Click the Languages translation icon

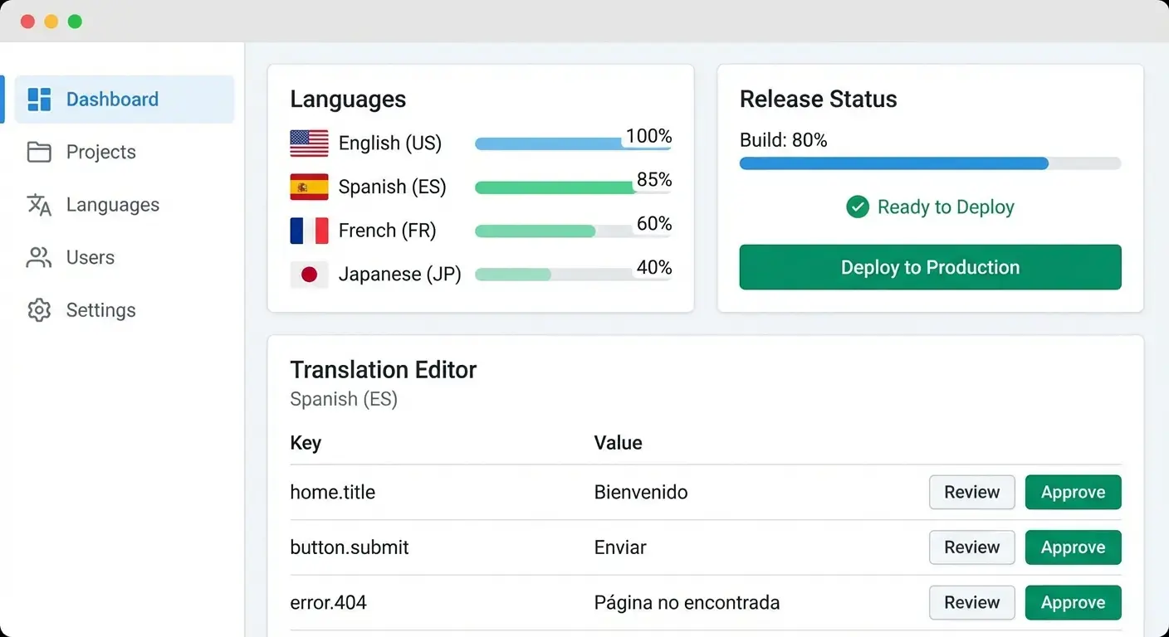coord(38,205)
